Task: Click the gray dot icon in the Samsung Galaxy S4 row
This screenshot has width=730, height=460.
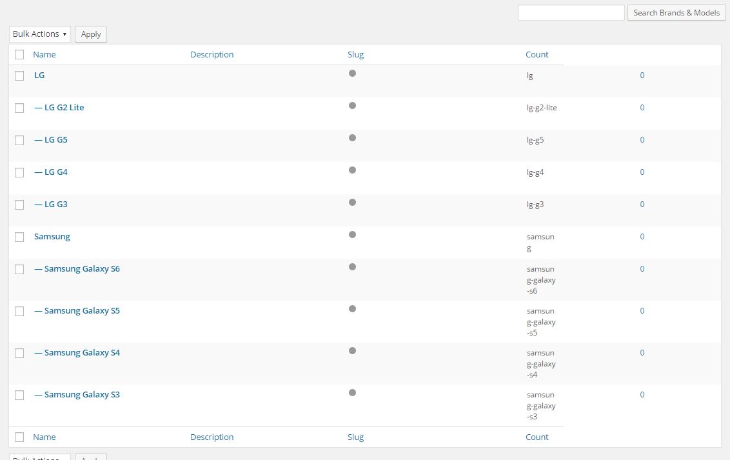Action: 353,350
